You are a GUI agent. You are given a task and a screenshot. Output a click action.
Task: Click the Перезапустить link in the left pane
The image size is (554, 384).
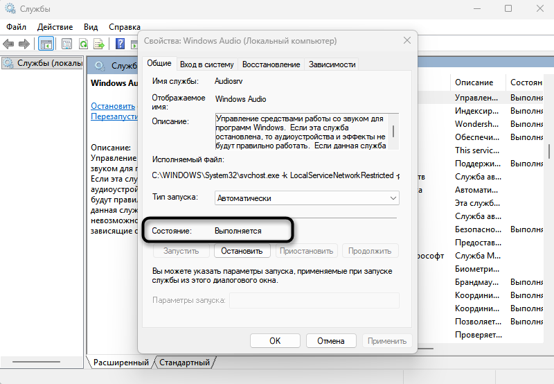pyautogui.click(x=114, y=116)
